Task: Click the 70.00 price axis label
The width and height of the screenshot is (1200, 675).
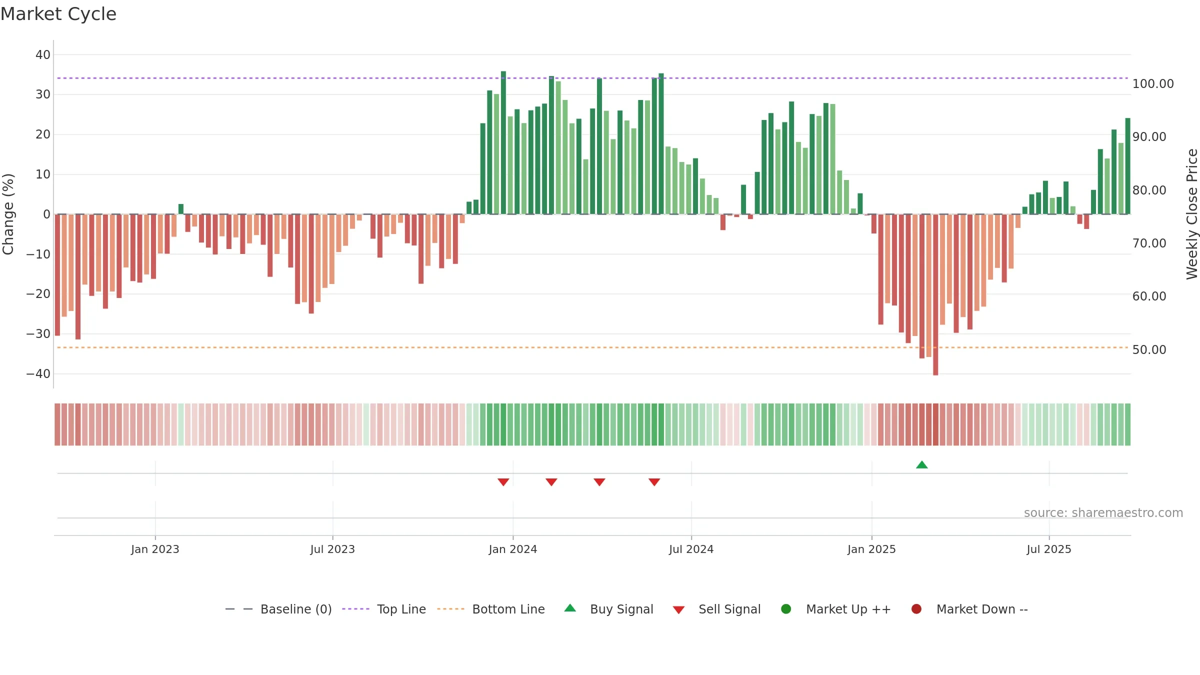Action: coord(1149,243)
